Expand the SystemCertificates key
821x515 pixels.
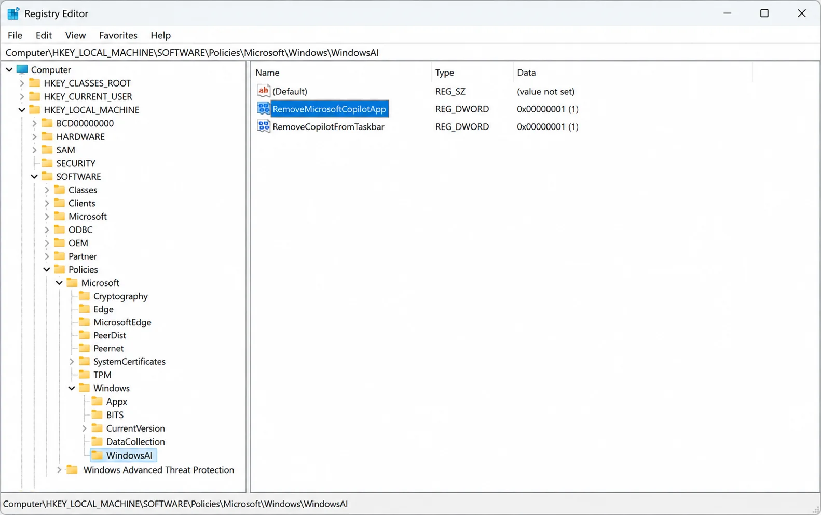click(72, 362)
